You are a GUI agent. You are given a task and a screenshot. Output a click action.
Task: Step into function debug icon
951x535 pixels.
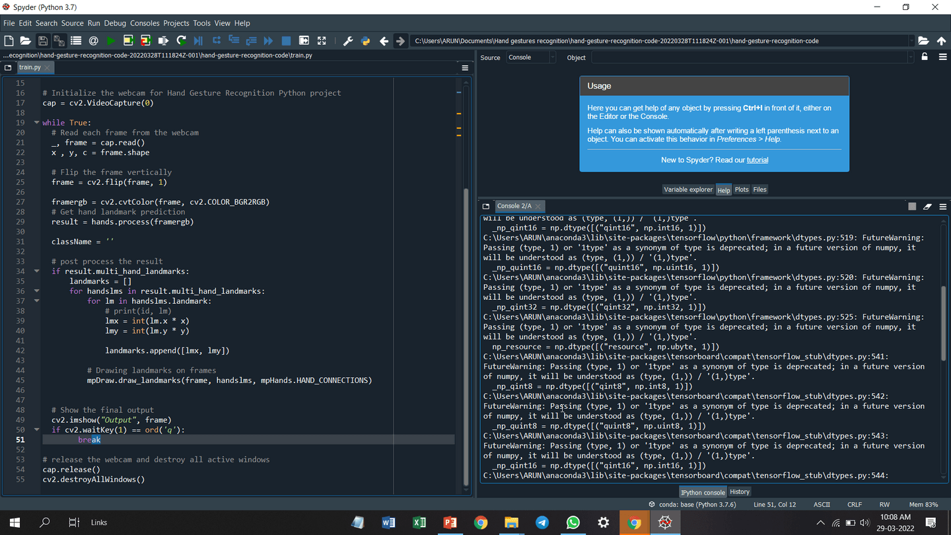point(234,41)
